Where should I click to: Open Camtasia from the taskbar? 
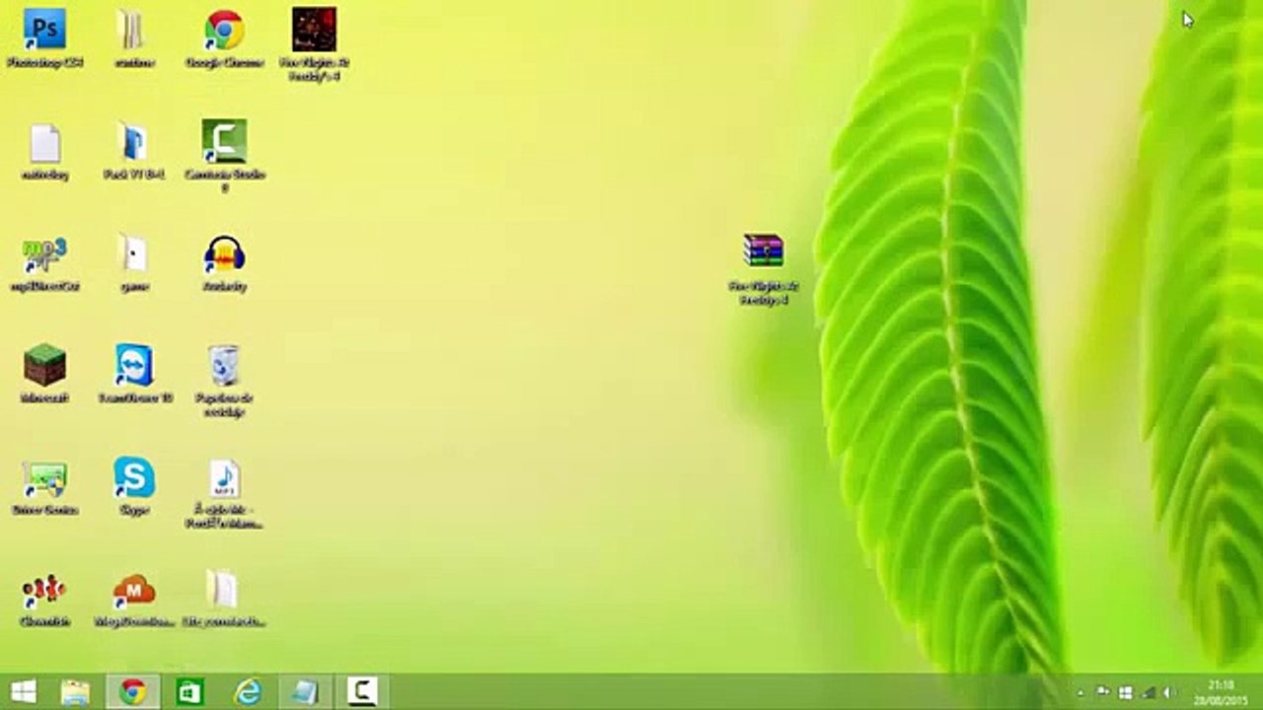[x=362, y=692]
